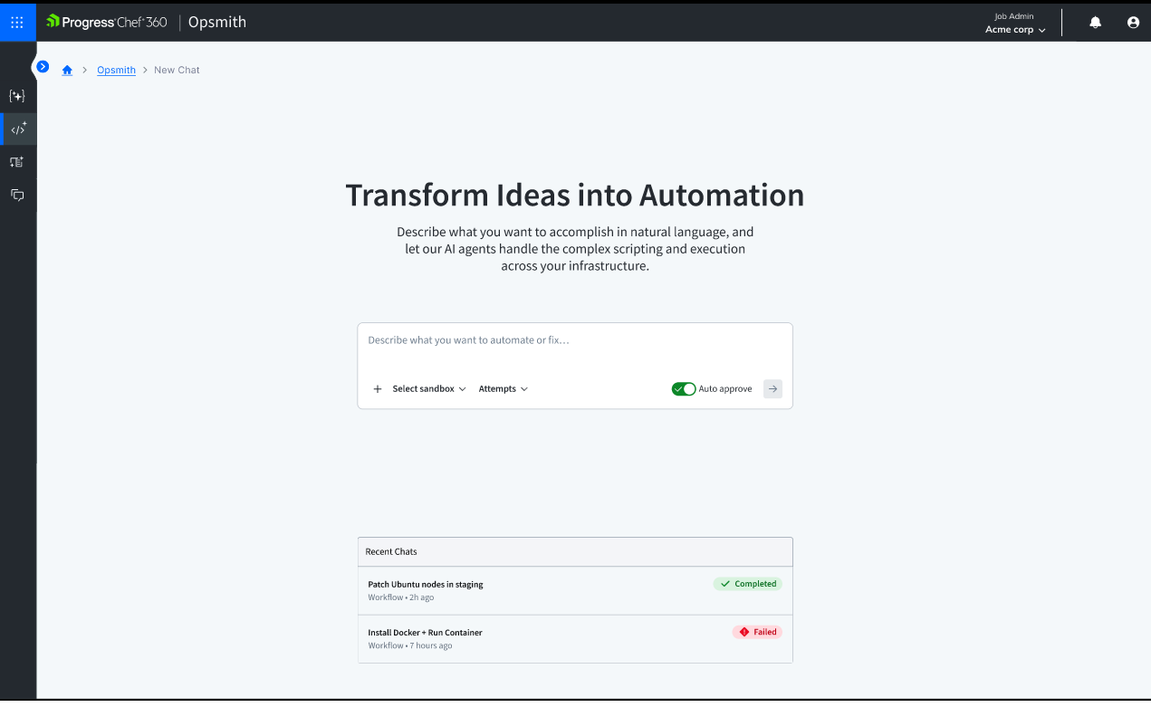Click the New Chat breadcrumb text
This screenshot has height=707, width=1151.
(177, 70)
